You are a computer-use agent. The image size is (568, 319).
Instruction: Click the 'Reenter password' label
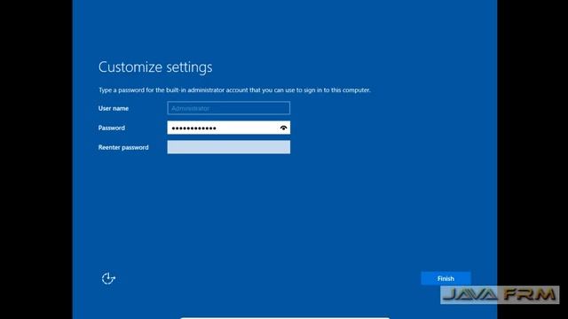pos(123,148)
